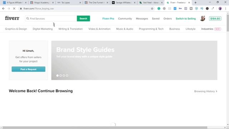This screenshot has width=229, height=129.
Task: Open the Business category
Action: [x=175, y=29]
